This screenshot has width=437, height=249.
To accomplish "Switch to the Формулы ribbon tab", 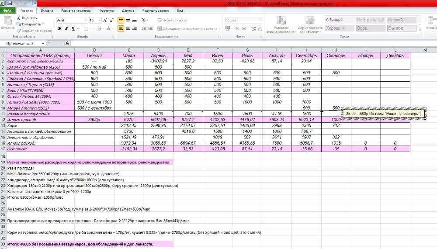I will point(106,10).
